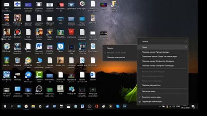
Task: Select DiRT Rally desktop shortcut
Action: click(17, 76)
